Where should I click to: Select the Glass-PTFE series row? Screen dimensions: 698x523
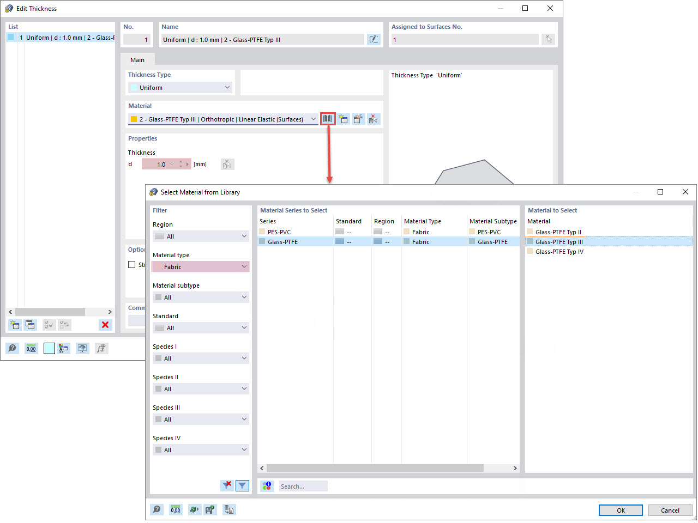(388, 241)
